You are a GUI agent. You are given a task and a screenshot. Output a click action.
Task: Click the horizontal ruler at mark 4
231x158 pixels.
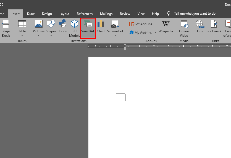point(183,46)
